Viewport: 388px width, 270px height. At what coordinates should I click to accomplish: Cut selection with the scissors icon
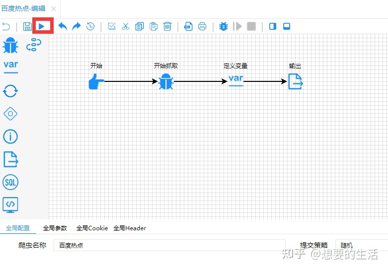click(x=126, y=26)
